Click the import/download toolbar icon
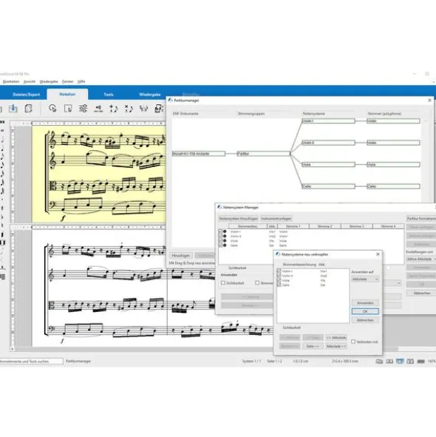This screenshot has width=436, height=437. tap(13, 108)
